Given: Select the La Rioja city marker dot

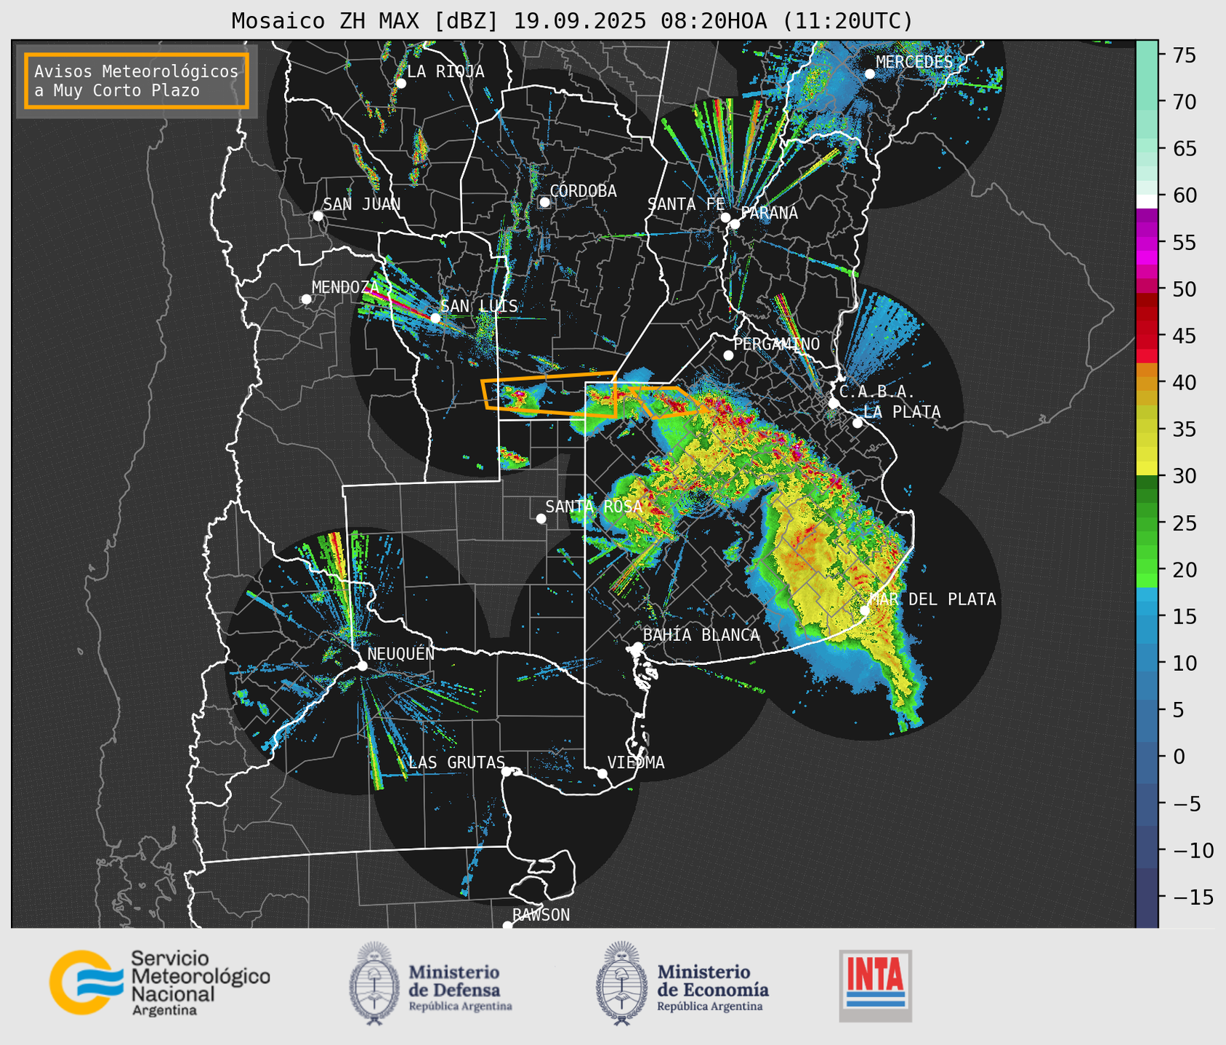Looking at the screenshot, I should [x=400, y=83].
